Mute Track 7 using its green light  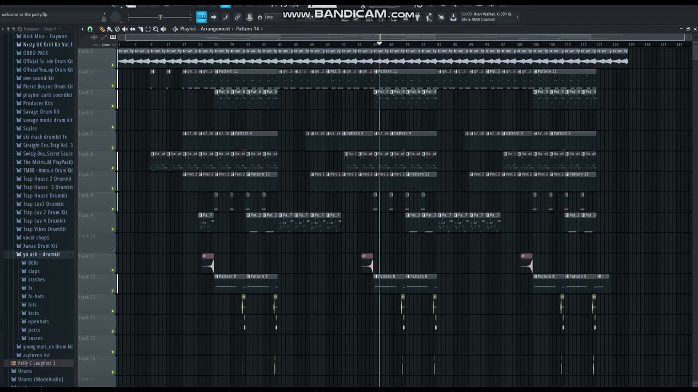tap(113, 188)
